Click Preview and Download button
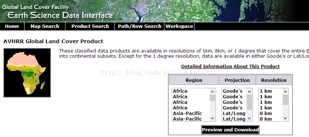The image size is (309, 137). click(231, 130)
